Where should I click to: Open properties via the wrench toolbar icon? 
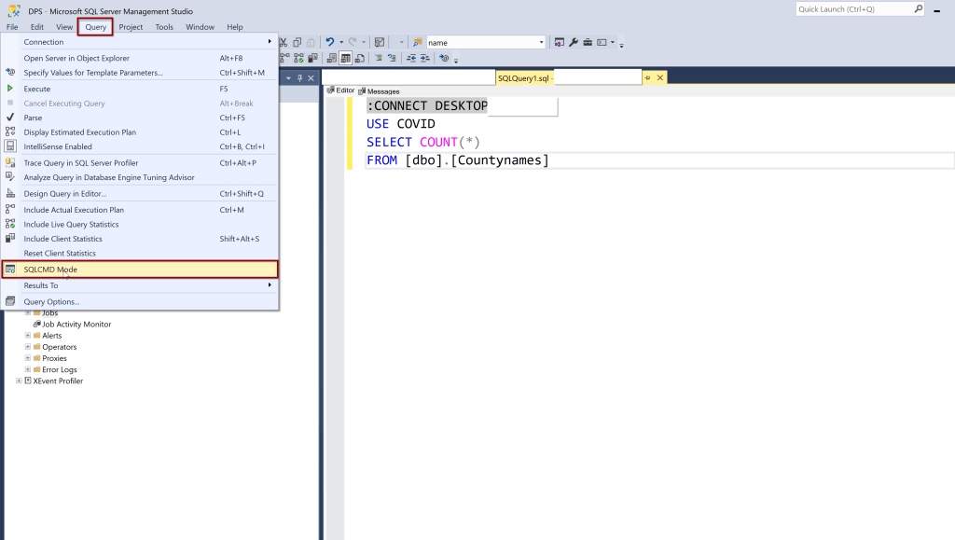pyautogui.click(x=574, y=42)
